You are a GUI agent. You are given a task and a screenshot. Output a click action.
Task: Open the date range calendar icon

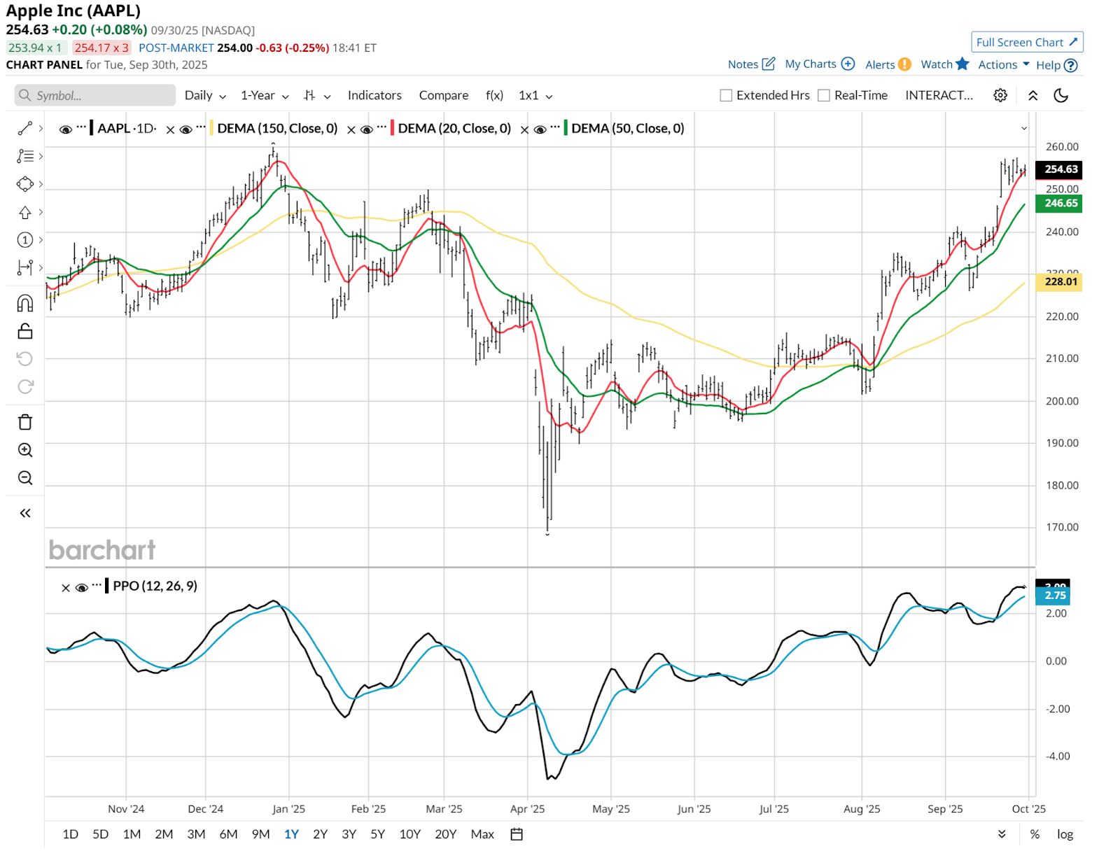pyautogui.click(x=517, y=834)
